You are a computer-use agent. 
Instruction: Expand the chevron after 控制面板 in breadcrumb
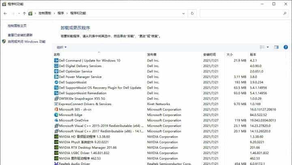point(54,13)
